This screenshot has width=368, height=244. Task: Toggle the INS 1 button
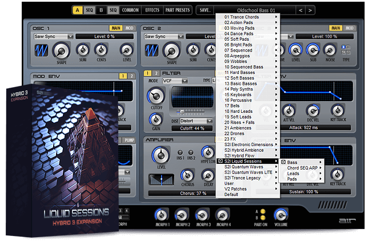point(180,152)
